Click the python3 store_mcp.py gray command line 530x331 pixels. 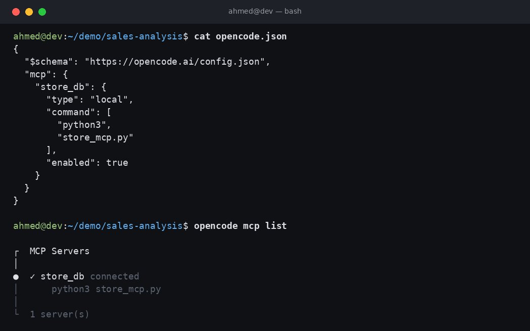[x=106, y=289]
